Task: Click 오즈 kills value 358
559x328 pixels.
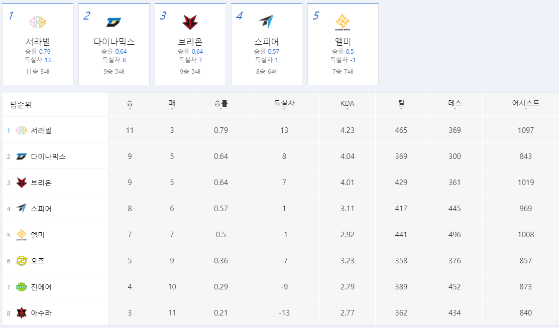Action: [401, 261]
